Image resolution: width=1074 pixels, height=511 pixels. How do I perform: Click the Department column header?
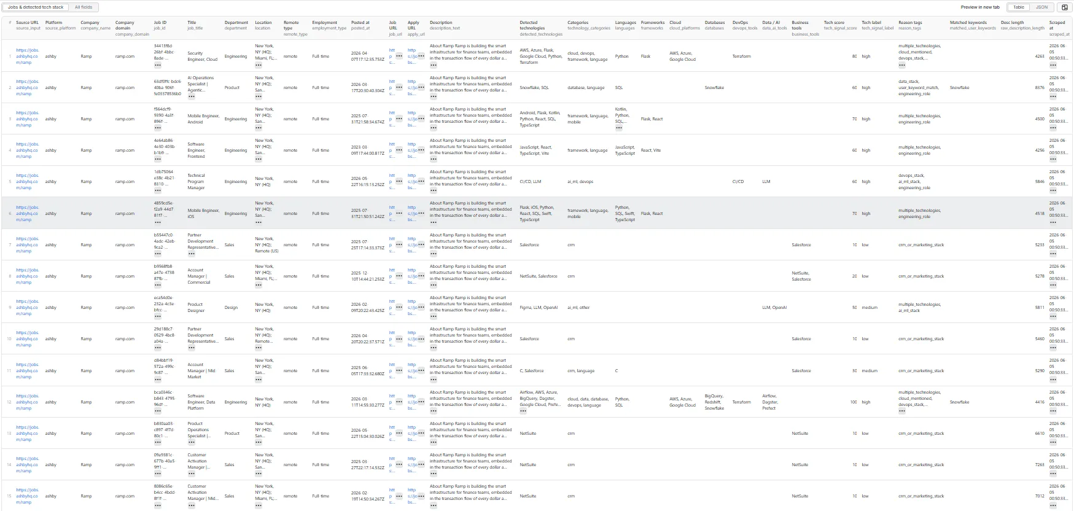(236, 25)
